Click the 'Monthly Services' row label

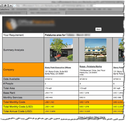(13, 98)
